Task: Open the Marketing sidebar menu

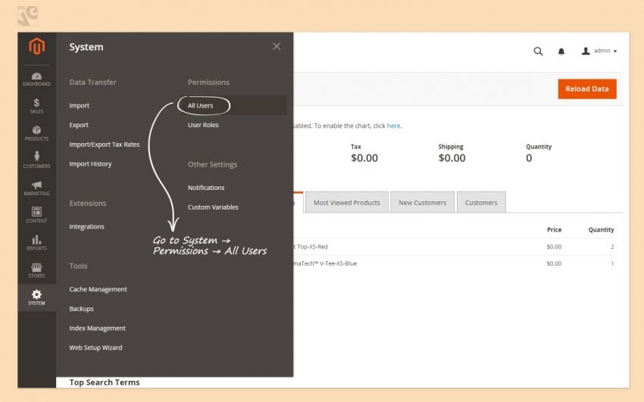Action: pos(36,188)
